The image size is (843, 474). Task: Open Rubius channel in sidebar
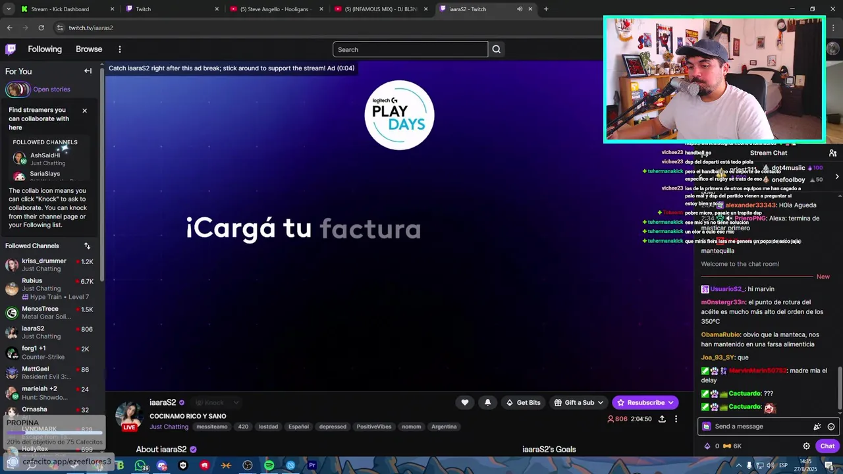[x=49, y=288]
